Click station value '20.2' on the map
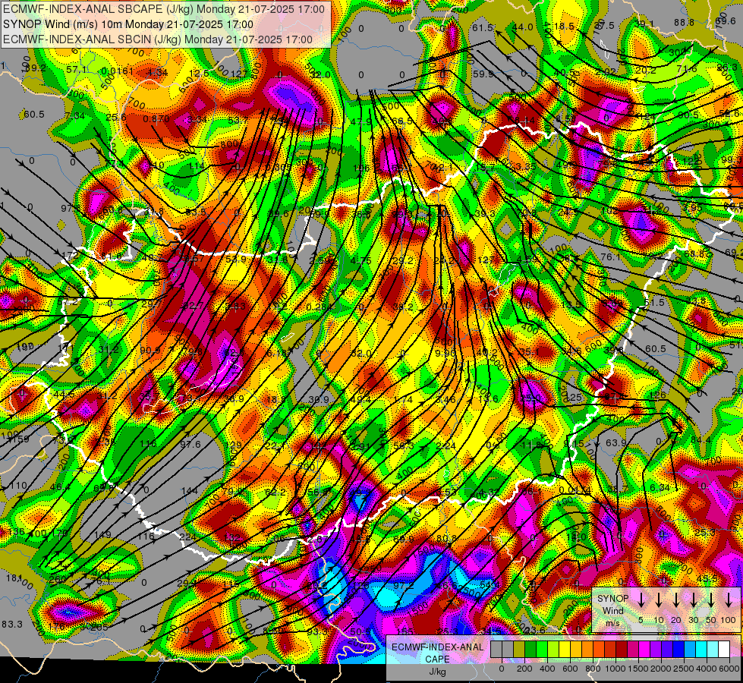Viewport: 743px width, 683px height. [645, 70]
